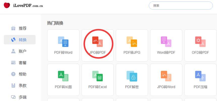The width and height of the screenshot is (217, 101).
Task: Click the card icon beside 套餐
Action: pyautogui.click(x=13, y=63)
